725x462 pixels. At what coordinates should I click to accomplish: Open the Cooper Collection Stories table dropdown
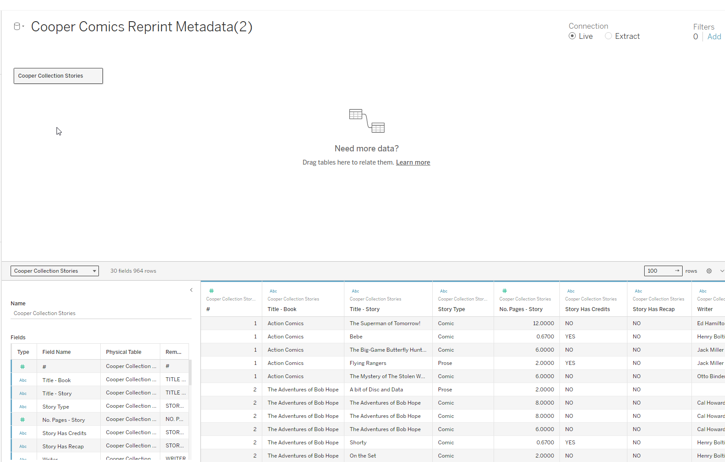55,271
